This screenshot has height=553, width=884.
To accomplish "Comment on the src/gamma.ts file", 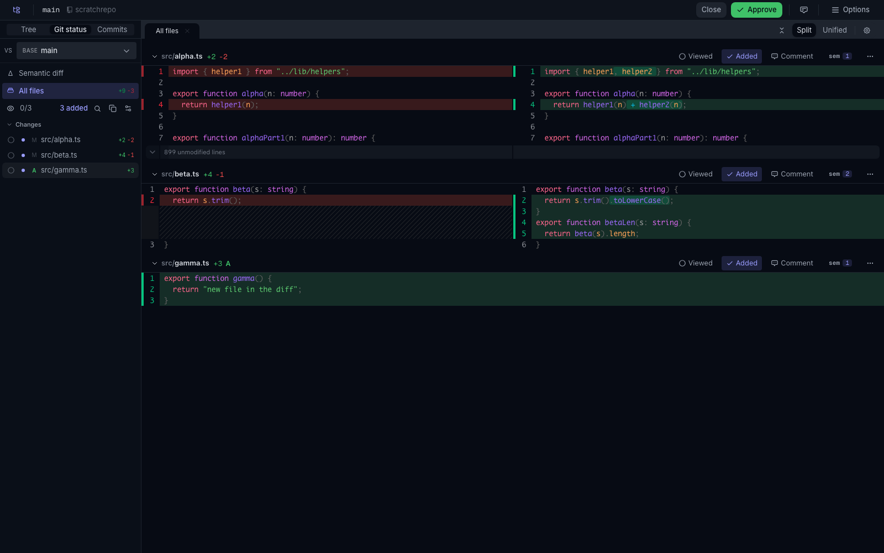I will (792, 263).
